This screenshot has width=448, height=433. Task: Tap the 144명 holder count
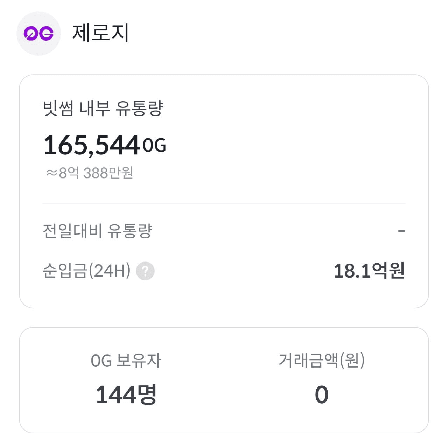pos(126,394)
